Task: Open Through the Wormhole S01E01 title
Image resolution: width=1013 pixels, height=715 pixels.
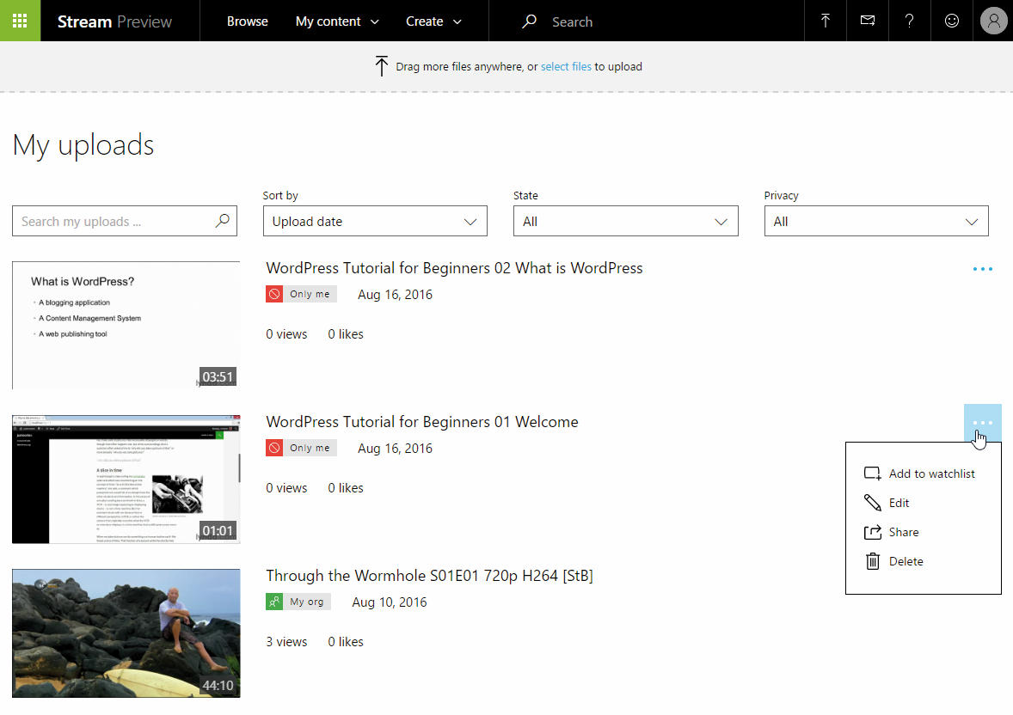Action: 430,576
